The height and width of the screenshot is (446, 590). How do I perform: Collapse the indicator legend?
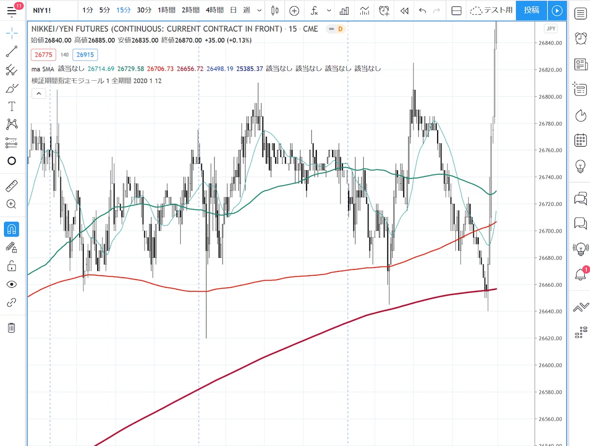click(38, 94)
